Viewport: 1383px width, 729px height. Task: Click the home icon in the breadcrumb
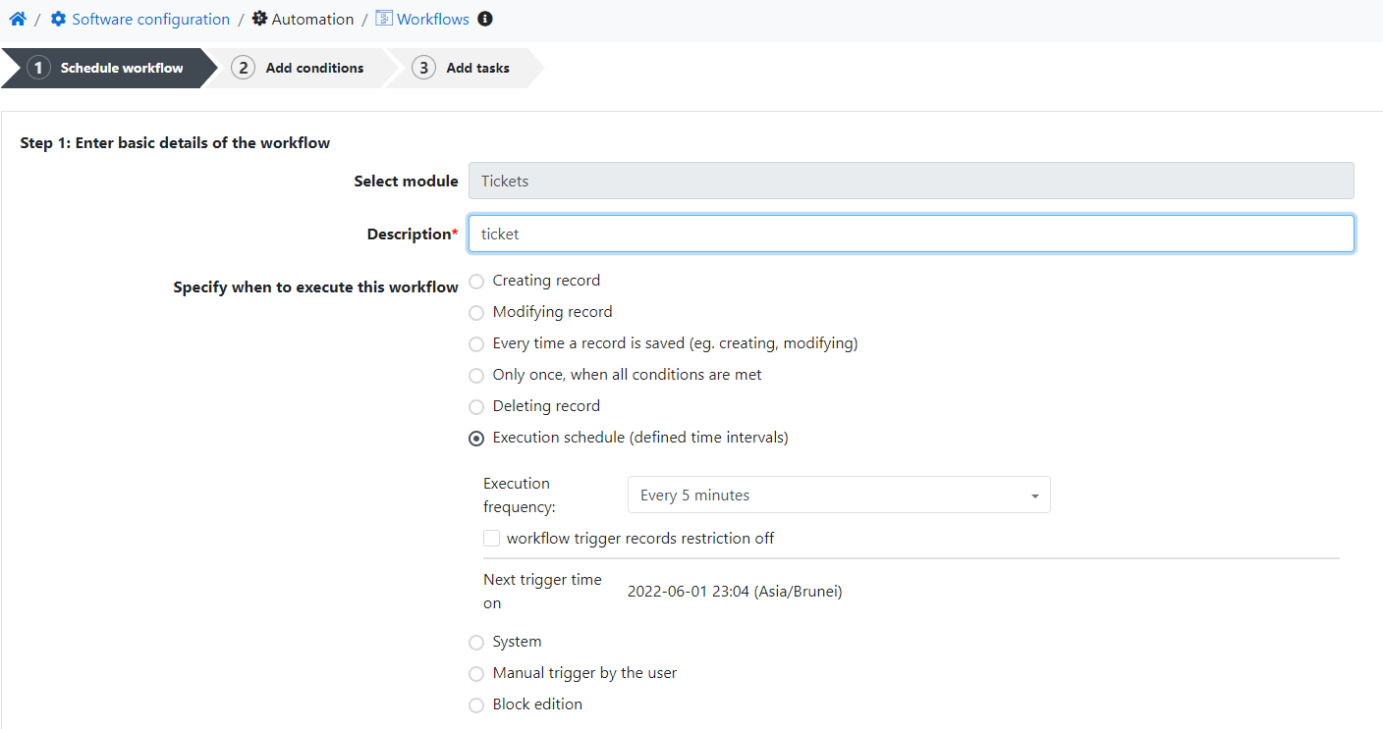coord(17,18)
